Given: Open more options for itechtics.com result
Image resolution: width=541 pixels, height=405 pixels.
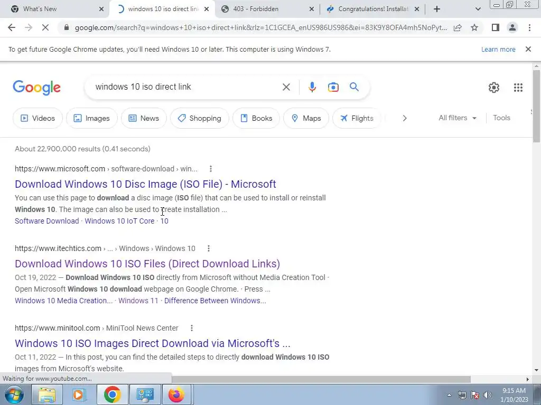Looking at the screenshot, I should tap(208, 248).
